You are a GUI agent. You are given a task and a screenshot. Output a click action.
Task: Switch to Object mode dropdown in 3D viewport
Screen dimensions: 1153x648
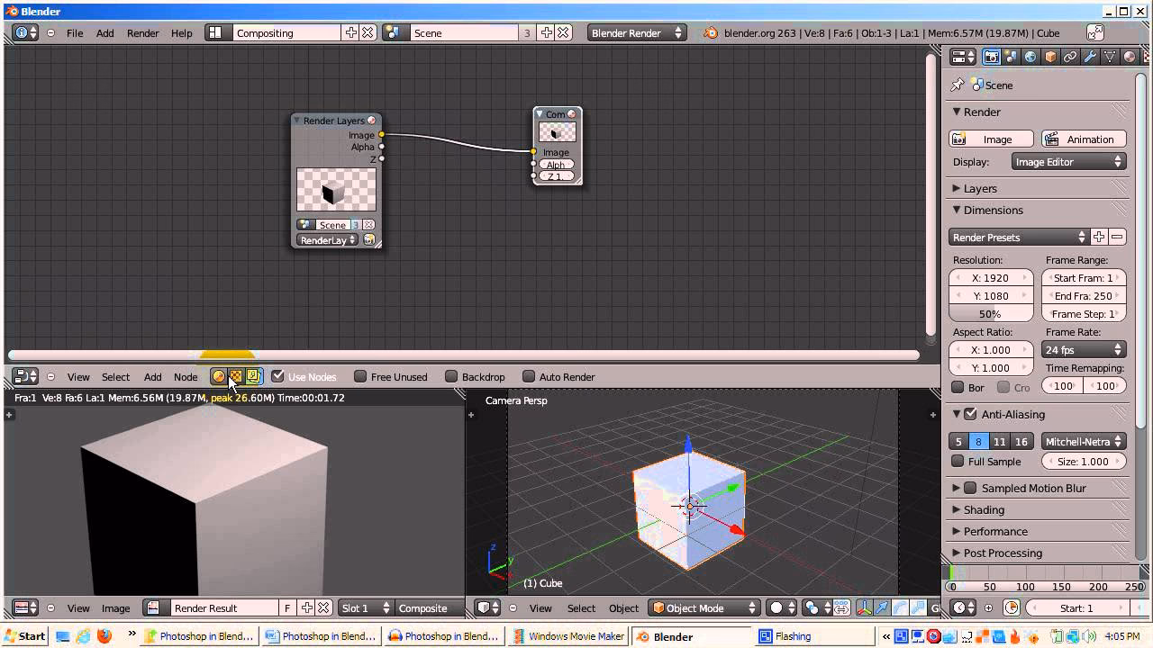(703, 607)
